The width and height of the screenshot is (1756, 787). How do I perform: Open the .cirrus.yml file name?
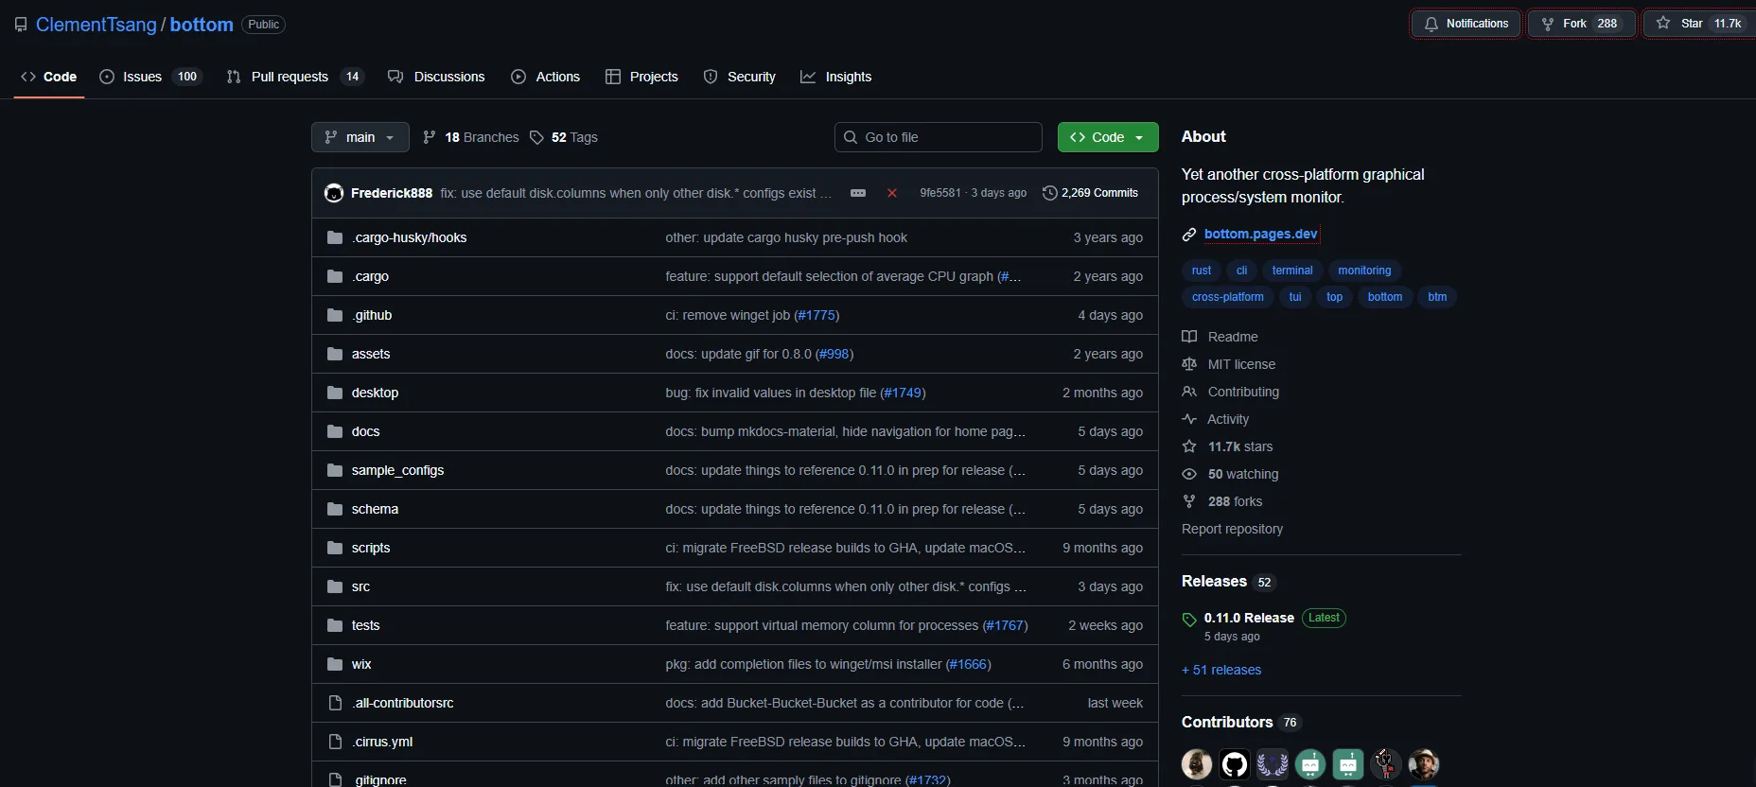click(x=382, y=742)
